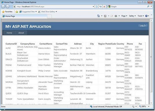Click the Google search provider icon
The height and width of the screenshot is (111, 155).
tap(109, 7)
